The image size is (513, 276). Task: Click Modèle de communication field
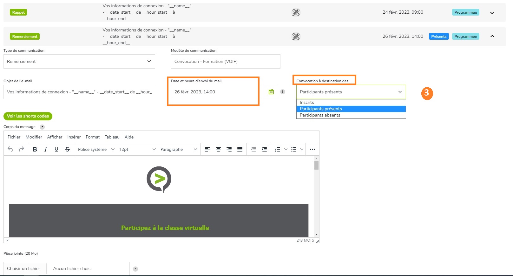tap(226, 61)
